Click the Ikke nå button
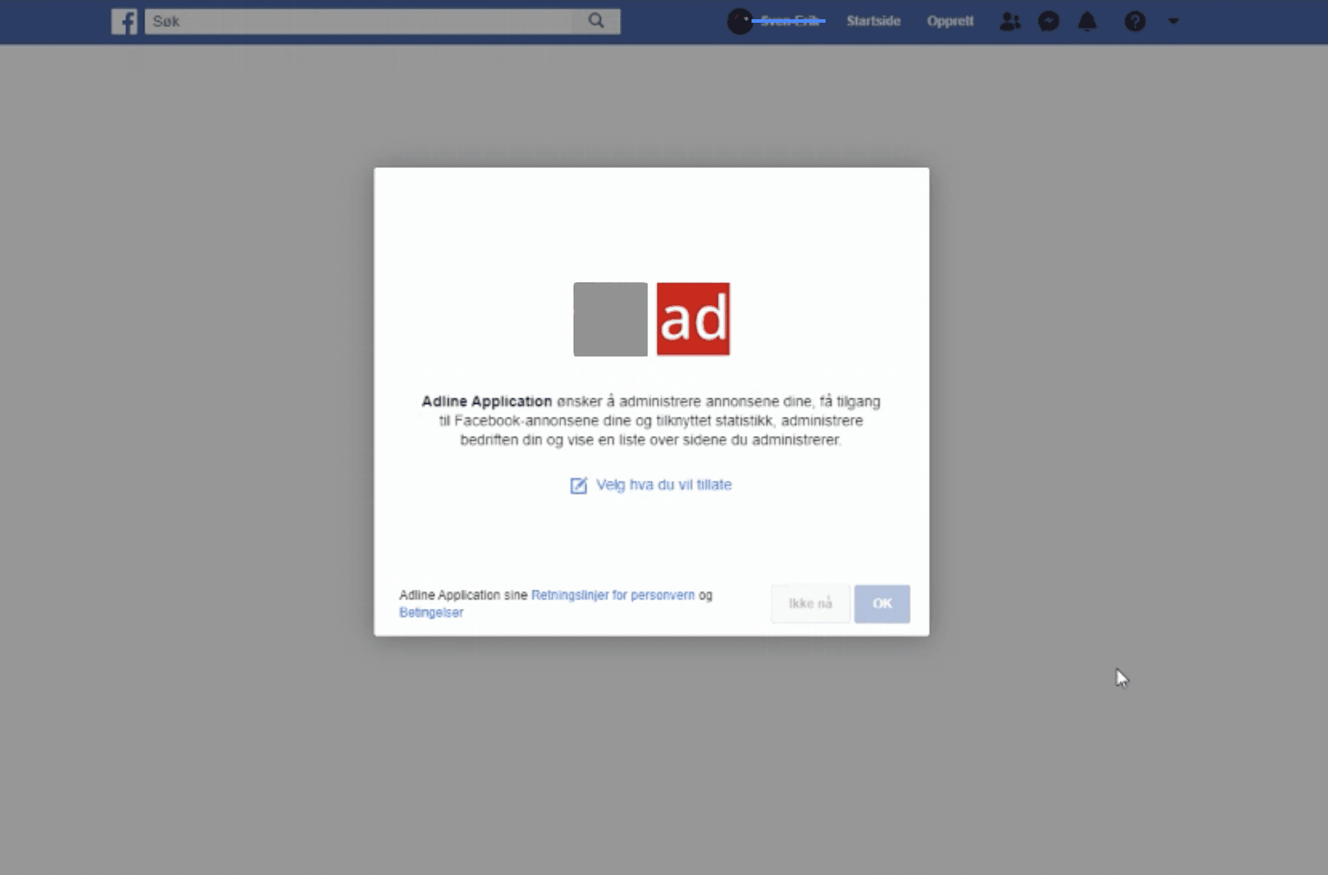Screen dimensions: 1328x875 pyautogui.click(x=811, y=604)
